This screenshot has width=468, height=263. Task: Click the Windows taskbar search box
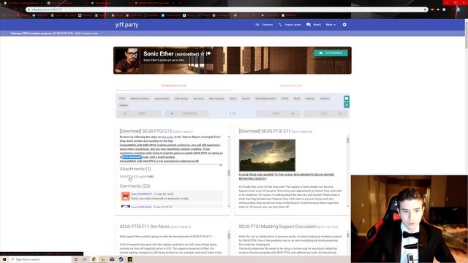click(x=40, y=259)
